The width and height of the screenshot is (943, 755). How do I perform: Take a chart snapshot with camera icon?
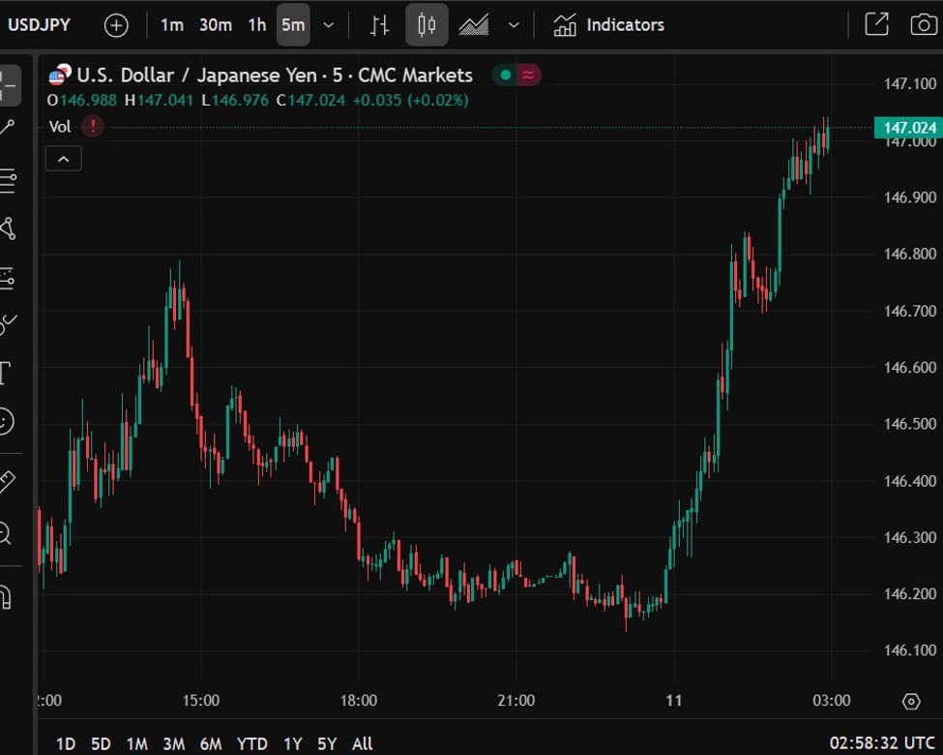(924, 25)
